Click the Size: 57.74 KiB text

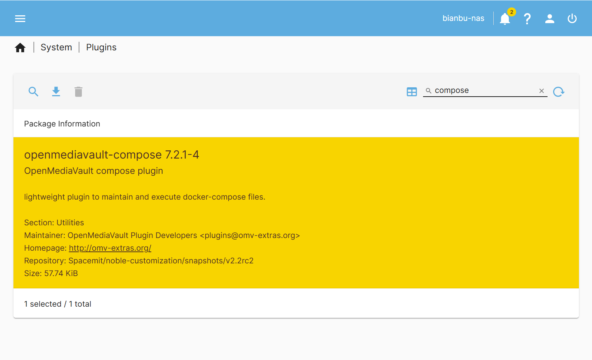(51, 273)
